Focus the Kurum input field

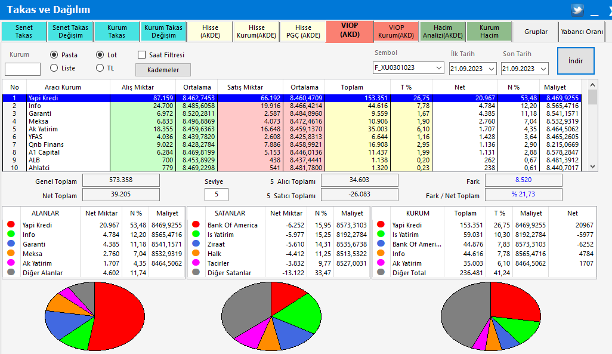[23, 69]
